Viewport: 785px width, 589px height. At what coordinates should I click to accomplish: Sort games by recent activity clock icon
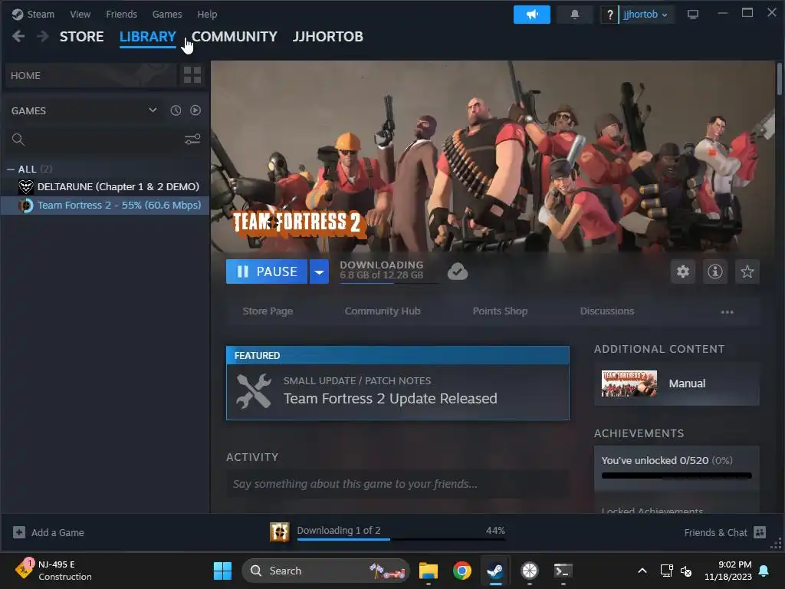[176, 110]
